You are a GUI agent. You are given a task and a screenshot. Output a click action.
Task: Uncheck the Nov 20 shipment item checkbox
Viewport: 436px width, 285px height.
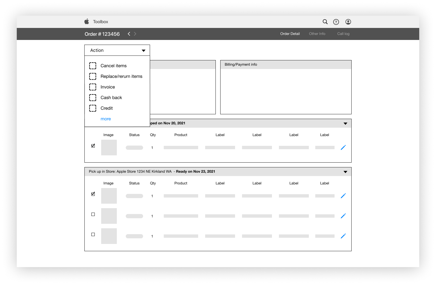tap(93, 146)
